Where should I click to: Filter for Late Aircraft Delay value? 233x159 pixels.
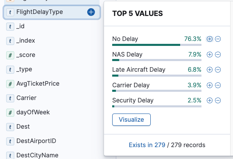(210, 70)
